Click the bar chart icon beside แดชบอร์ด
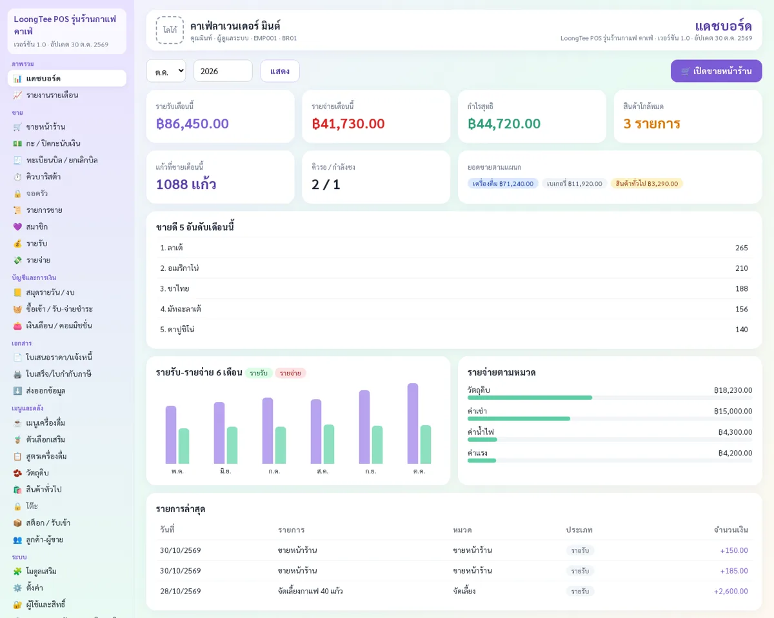The width and height of the screenshot is (774, 618). (x=17, y=79)
